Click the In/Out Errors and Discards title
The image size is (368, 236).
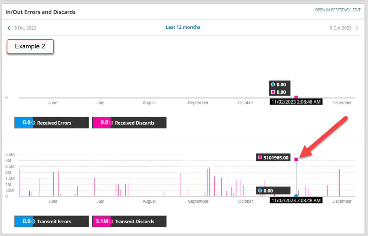[x=40, y=12]
